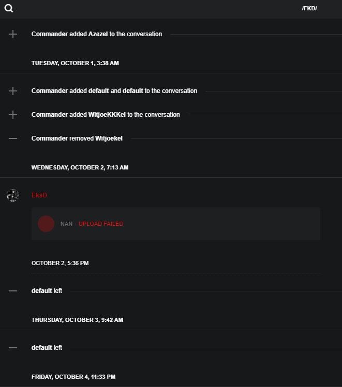The width and height of the screenshot is (342, 387).
Task: Click the red failed upload circle icon
Action: pos(46,224)
